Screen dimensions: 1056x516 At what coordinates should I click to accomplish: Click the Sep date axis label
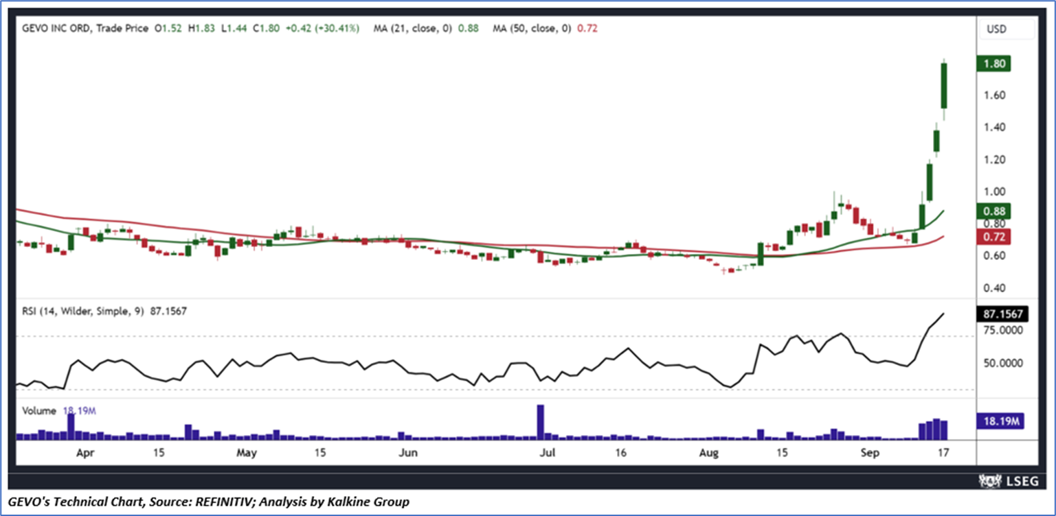(870, 454)
